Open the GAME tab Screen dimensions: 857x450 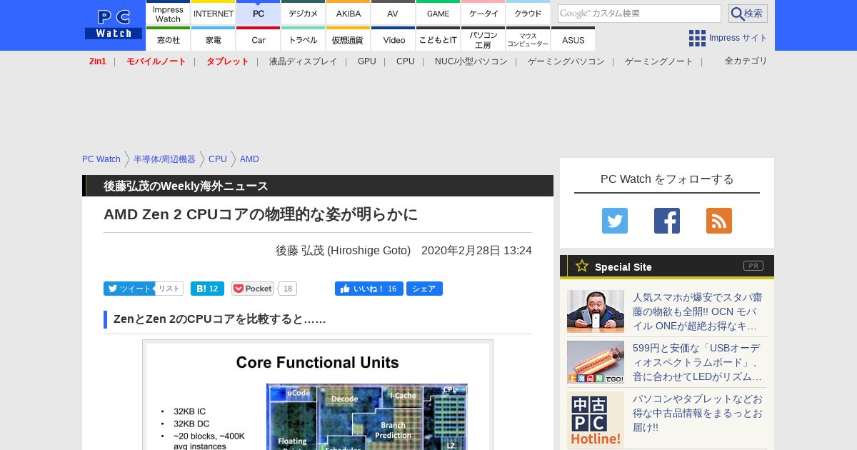pyautogui.click(x=438, y=13)
